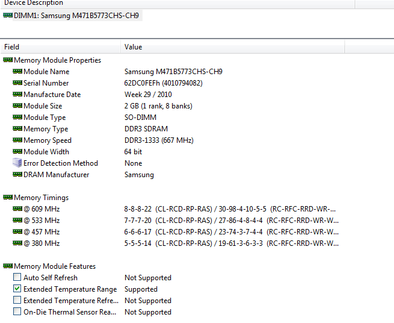The height and width of the screenshot is (323, 394).
Task: Click the Memory Module Features group icon
Action: coord(8,266)
